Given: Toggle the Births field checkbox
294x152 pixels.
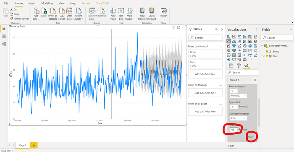Looking at the screenshot, I should 267,52.
